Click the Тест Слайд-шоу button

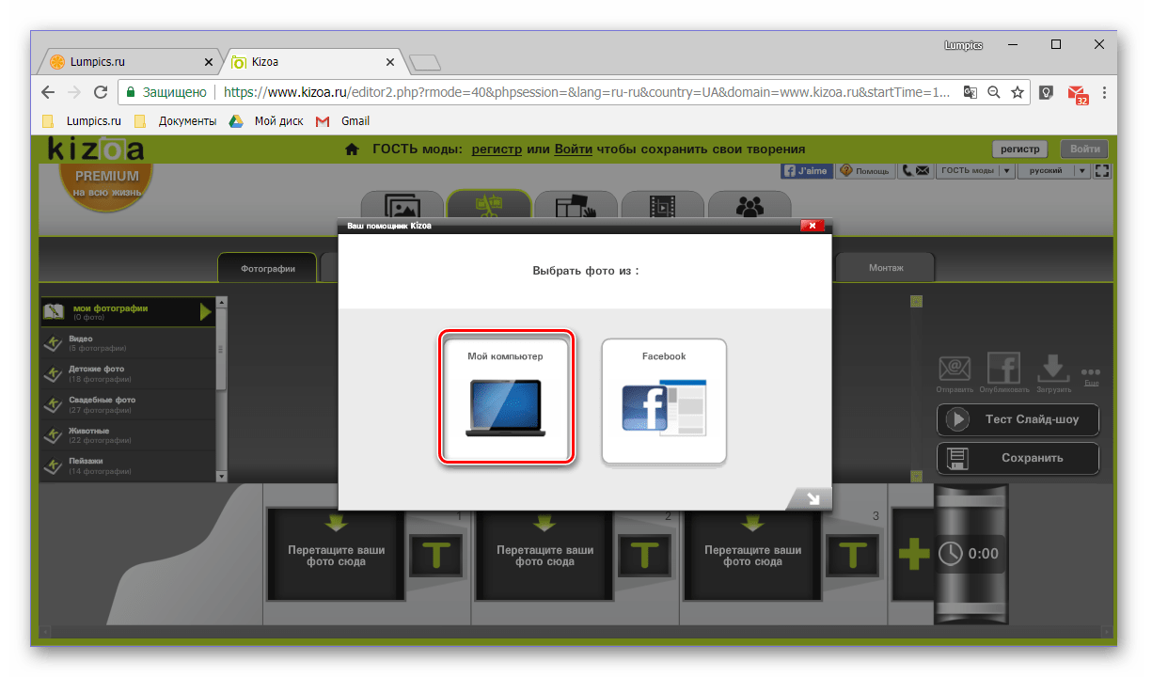(x=1018, y=419)
